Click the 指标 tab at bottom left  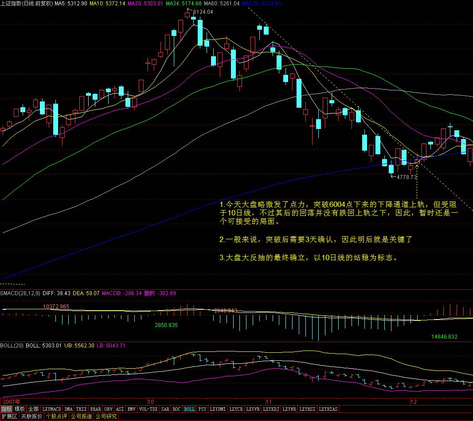pos(6,409)
